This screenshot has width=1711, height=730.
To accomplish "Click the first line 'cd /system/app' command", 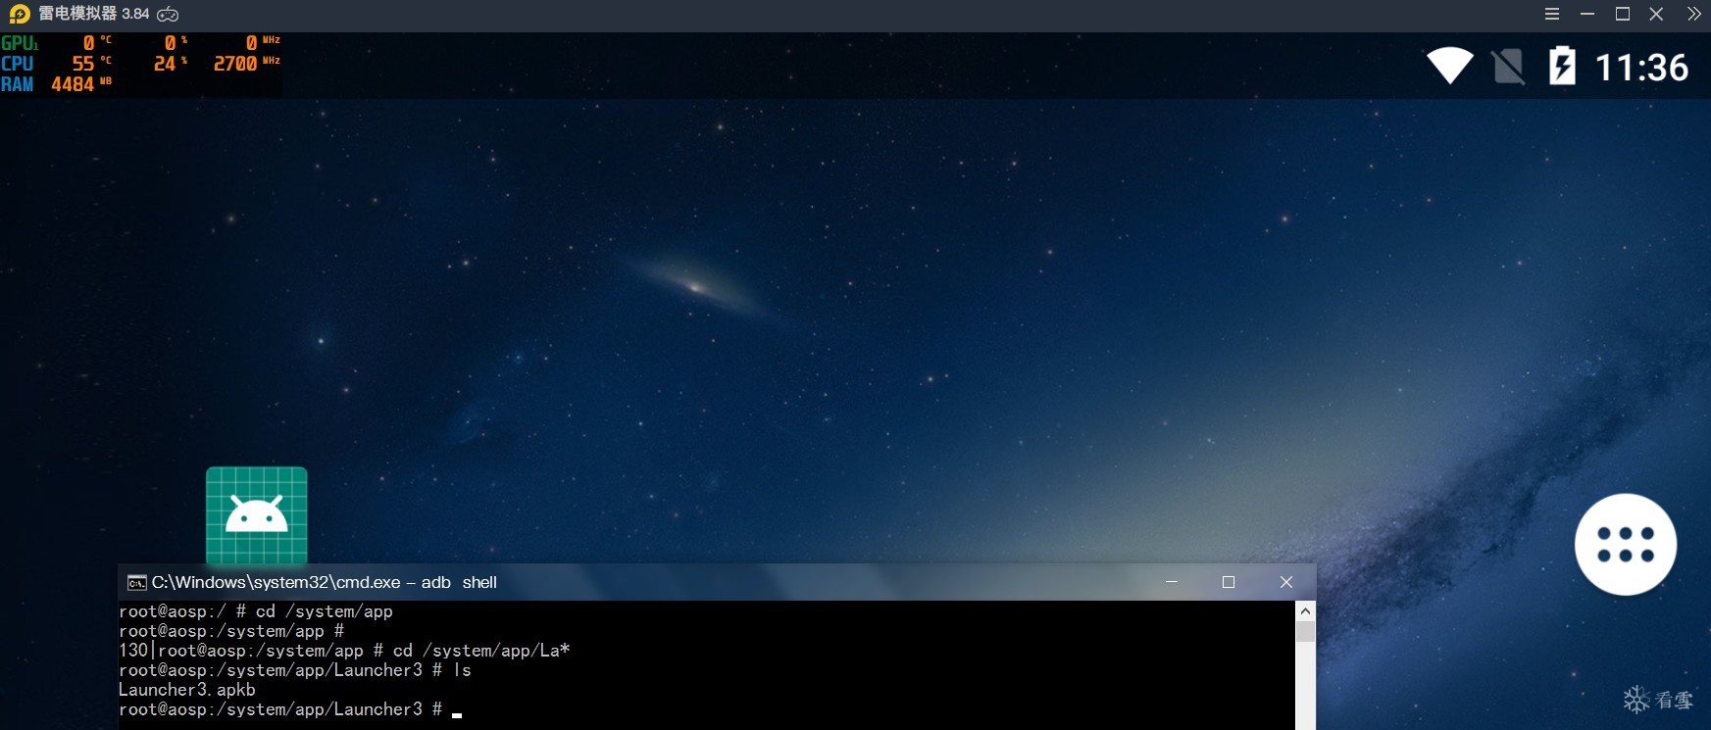I will (x=256, y=611).
